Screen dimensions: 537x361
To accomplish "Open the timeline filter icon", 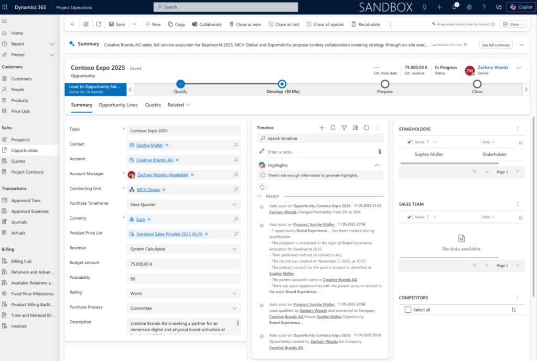I will pos(344,128).
